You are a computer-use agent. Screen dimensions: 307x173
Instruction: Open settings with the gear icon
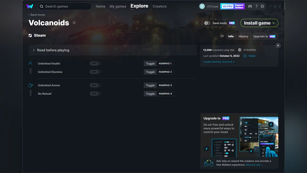click(262, 6)
